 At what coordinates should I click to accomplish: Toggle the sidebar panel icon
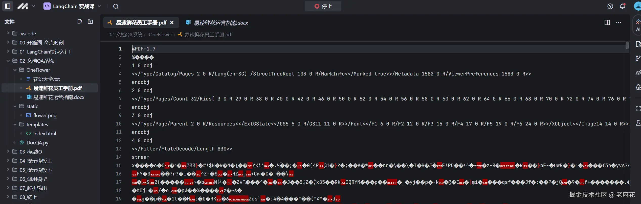pyautogui.click(x=8, y=6)
